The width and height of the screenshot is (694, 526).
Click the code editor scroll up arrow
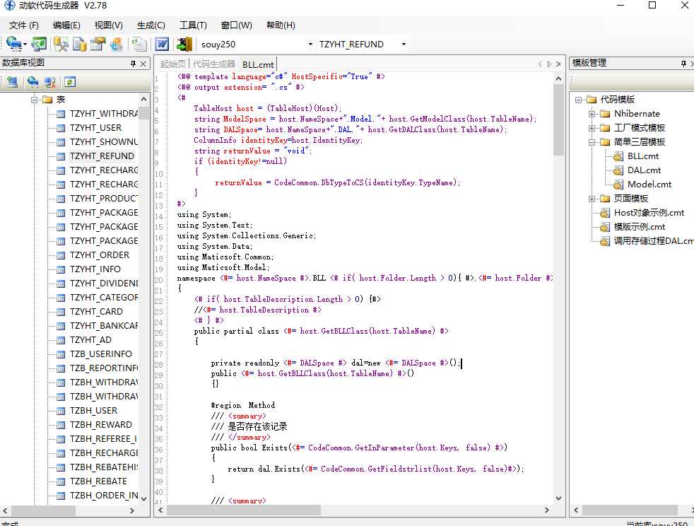558,78
